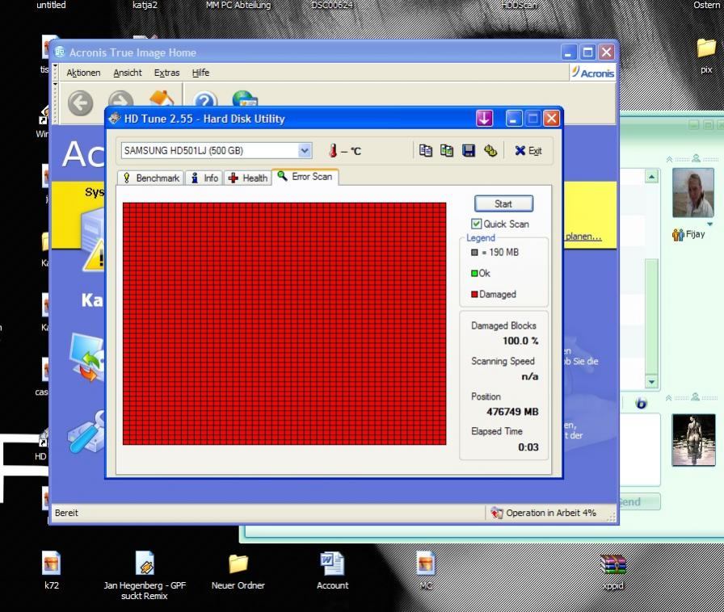Viewport: 724px width, 612px height.
Task: Click the Fijay contact name
Action: click(x=695, y=234)
